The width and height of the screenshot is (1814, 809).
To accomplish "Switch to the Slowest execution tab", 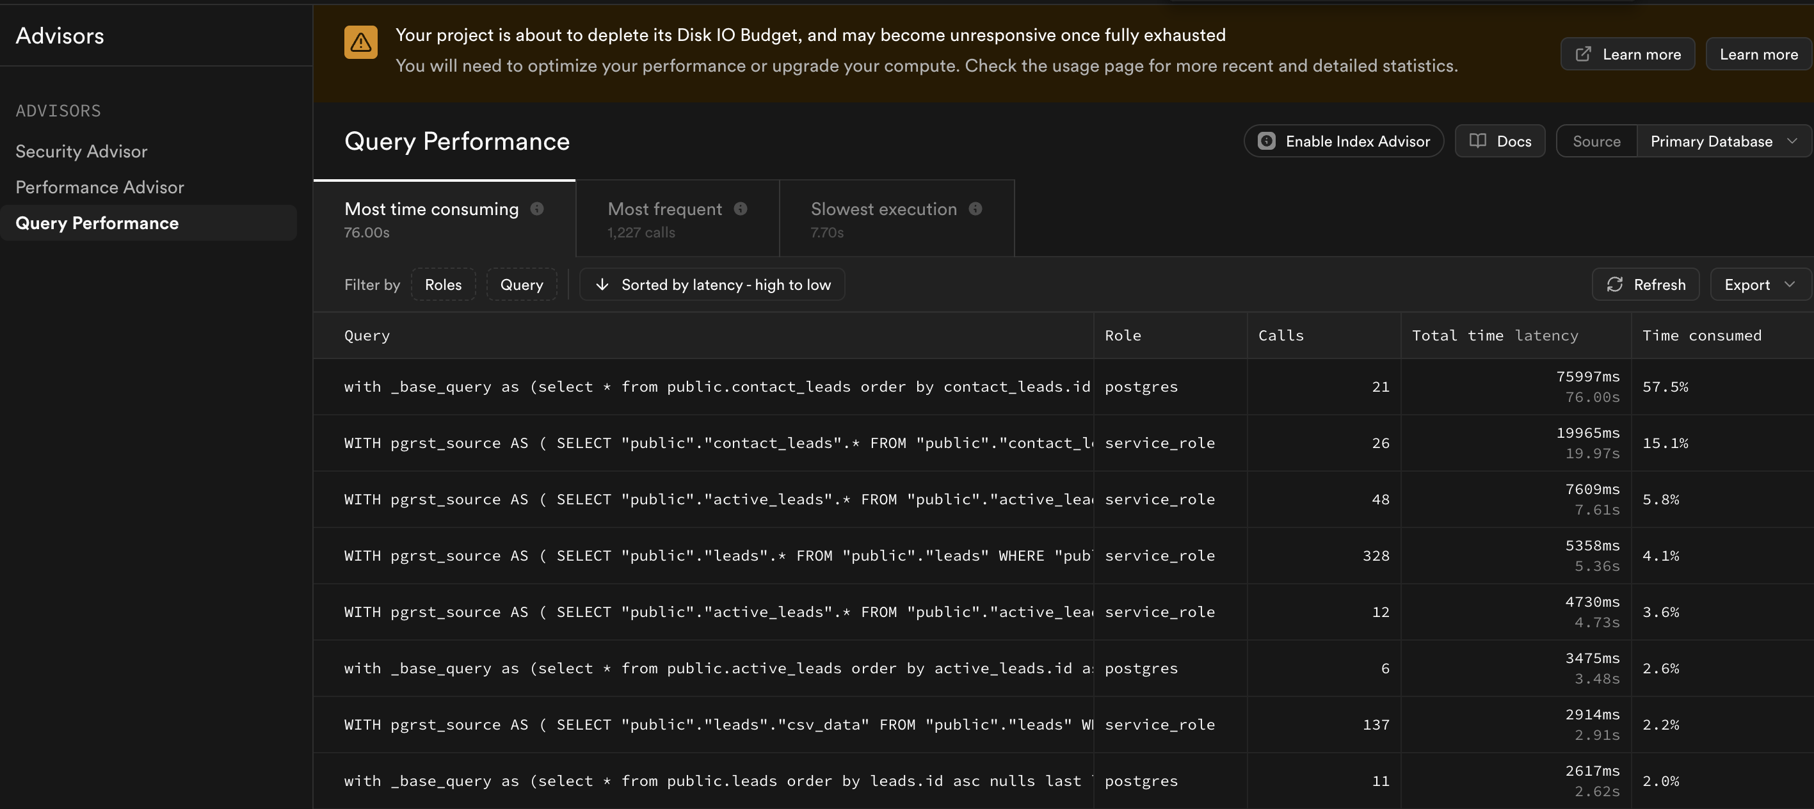I will point(895,218).
